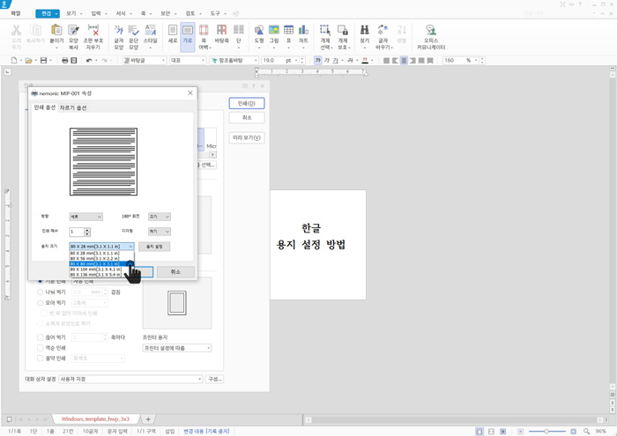Open the 파일 menu
The image size is (617, 436).
15,13
